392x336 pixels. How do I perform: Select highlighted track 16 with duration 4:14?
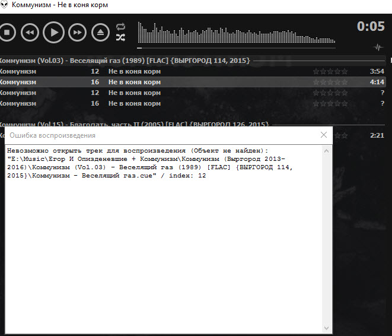pyautogui.click(x=193, y=82)
